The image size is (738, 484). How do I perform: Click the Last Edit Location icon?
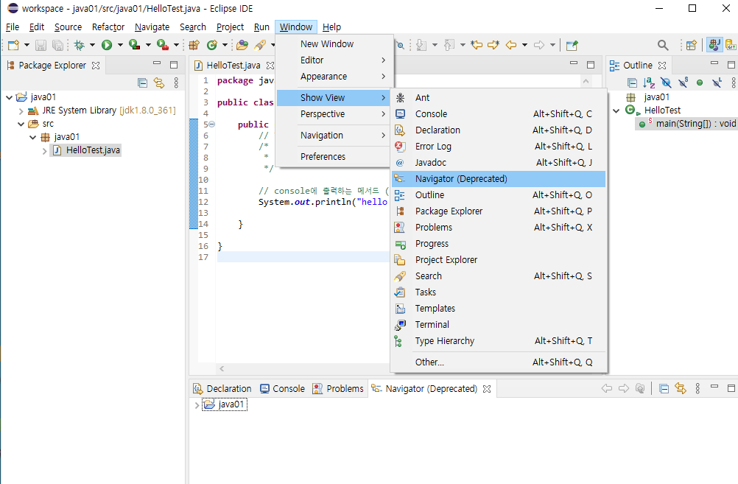click(477, 45)
